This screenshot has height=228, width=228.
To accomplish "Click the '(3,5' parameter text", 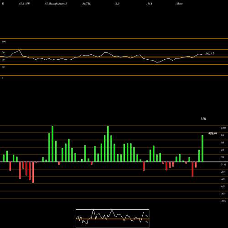I will tap(117, 4).
